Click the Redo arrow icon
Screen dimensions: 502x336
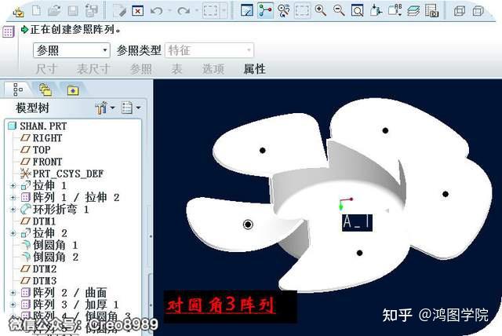coord(184,11)
